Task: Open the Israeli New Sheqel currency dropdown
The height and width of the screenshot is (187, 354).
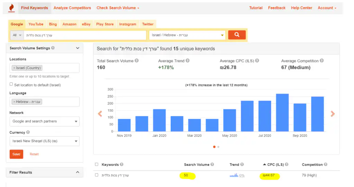Action: click(x=44, y=141)
